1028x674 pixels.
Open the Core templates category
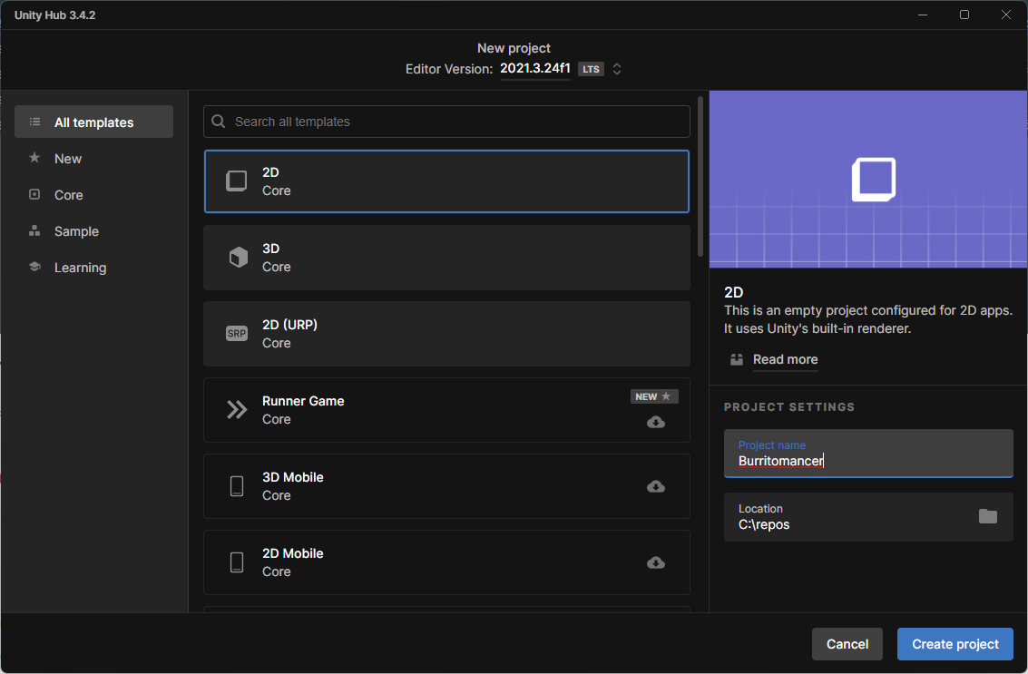tap(68, 195)
